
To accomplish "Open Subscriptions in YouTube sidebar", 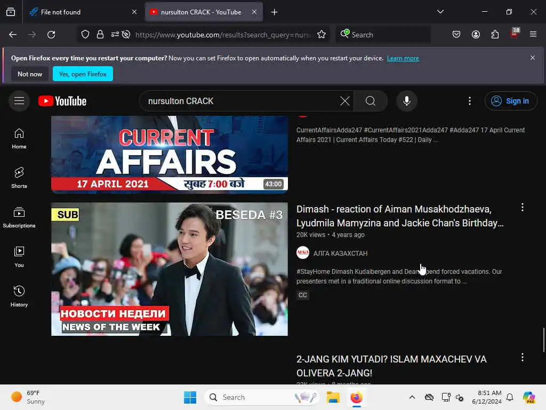I will 19,218.
